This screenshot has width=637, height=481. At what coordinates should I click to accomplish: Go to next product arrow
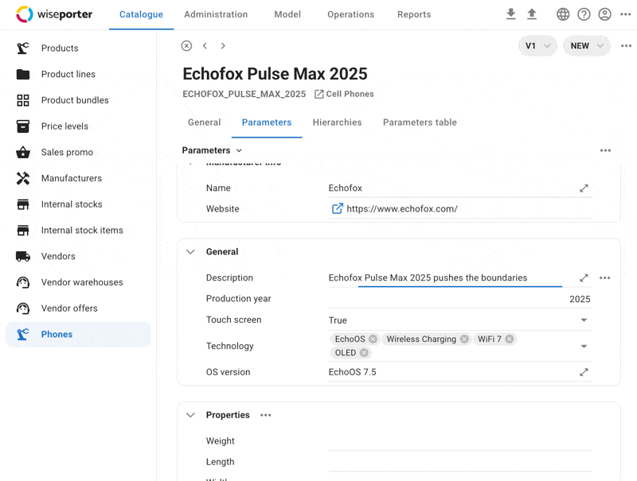click(223, 46)
